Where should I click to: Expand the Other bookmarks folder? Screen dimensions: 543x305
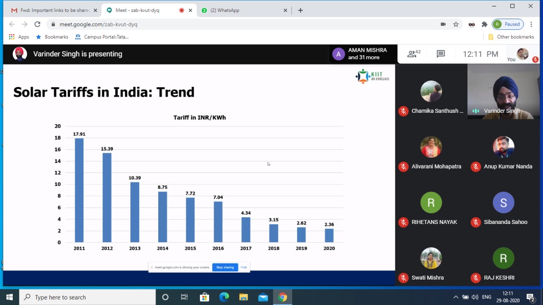click(x=511, y=37)
